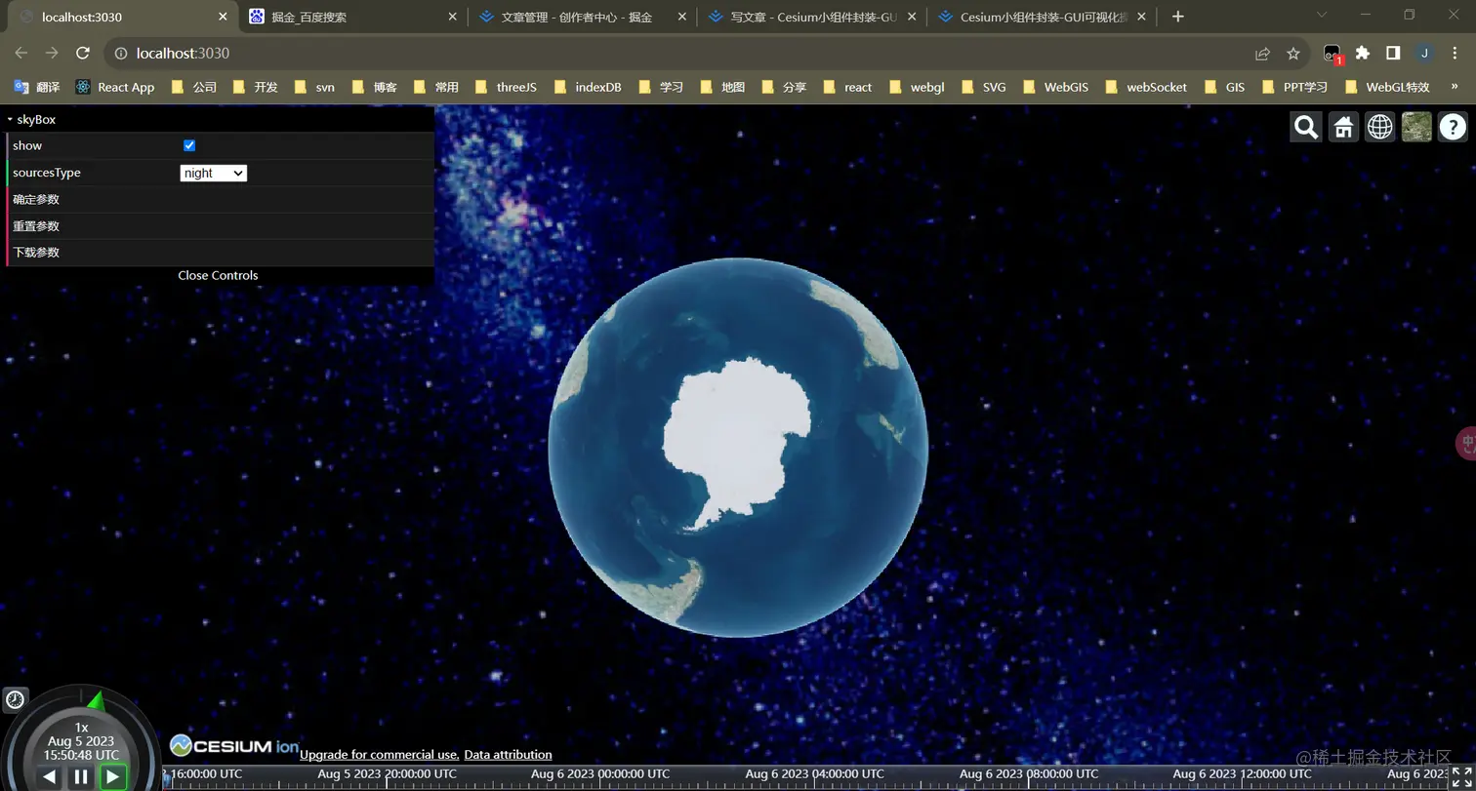This screenshot has height=791, width=1476.
Task: Click the Cesium ion logo
Action: (232, 744)
